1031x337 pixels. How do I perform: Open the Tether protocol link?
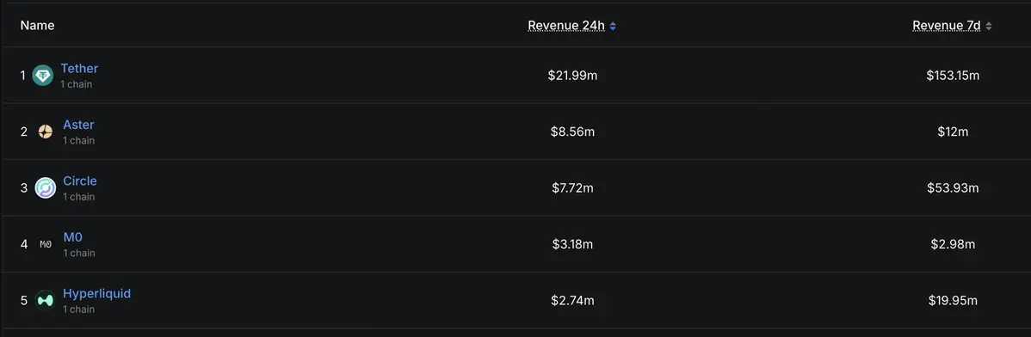click(x=79, y=68)
